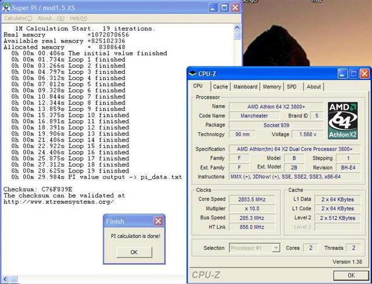This screenshot has height=284, width=372.
Task: Switch to the SPD tab in CPU-Z
Action: point(292,87)
